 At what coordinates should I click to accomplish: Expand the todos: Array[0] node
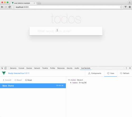pyautogui.click(x=71, y=83)
